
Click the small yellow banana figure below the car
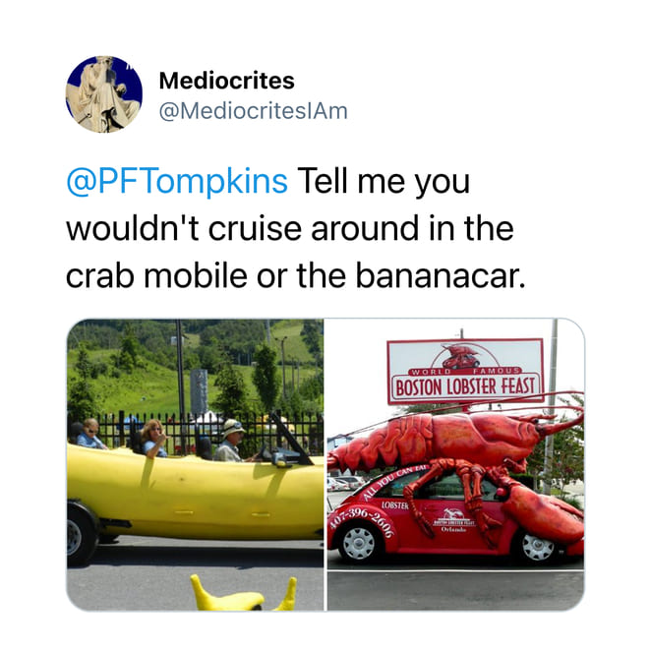tap(243, 593)
